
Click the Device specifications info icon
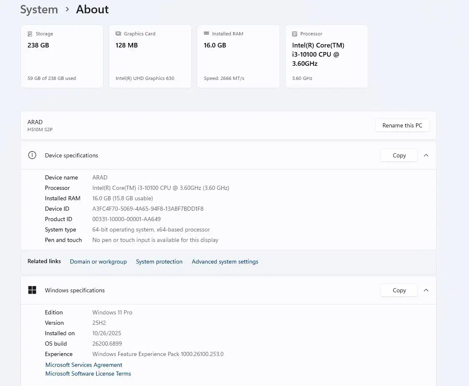[x=32, y=155]
